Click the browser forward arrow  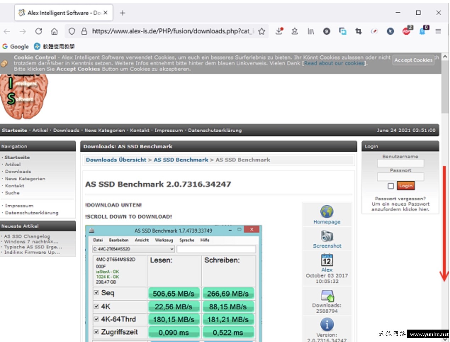click(x=23, y=32)
